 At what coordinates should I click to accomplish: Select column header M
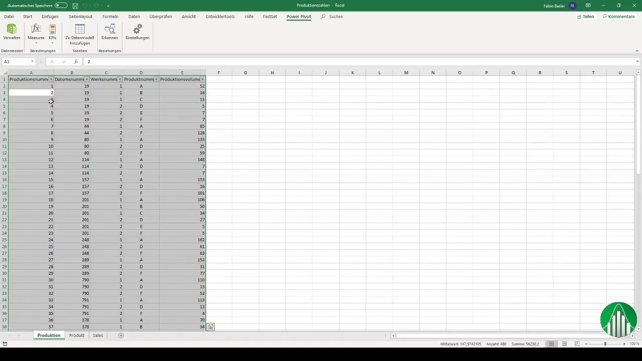406,73
